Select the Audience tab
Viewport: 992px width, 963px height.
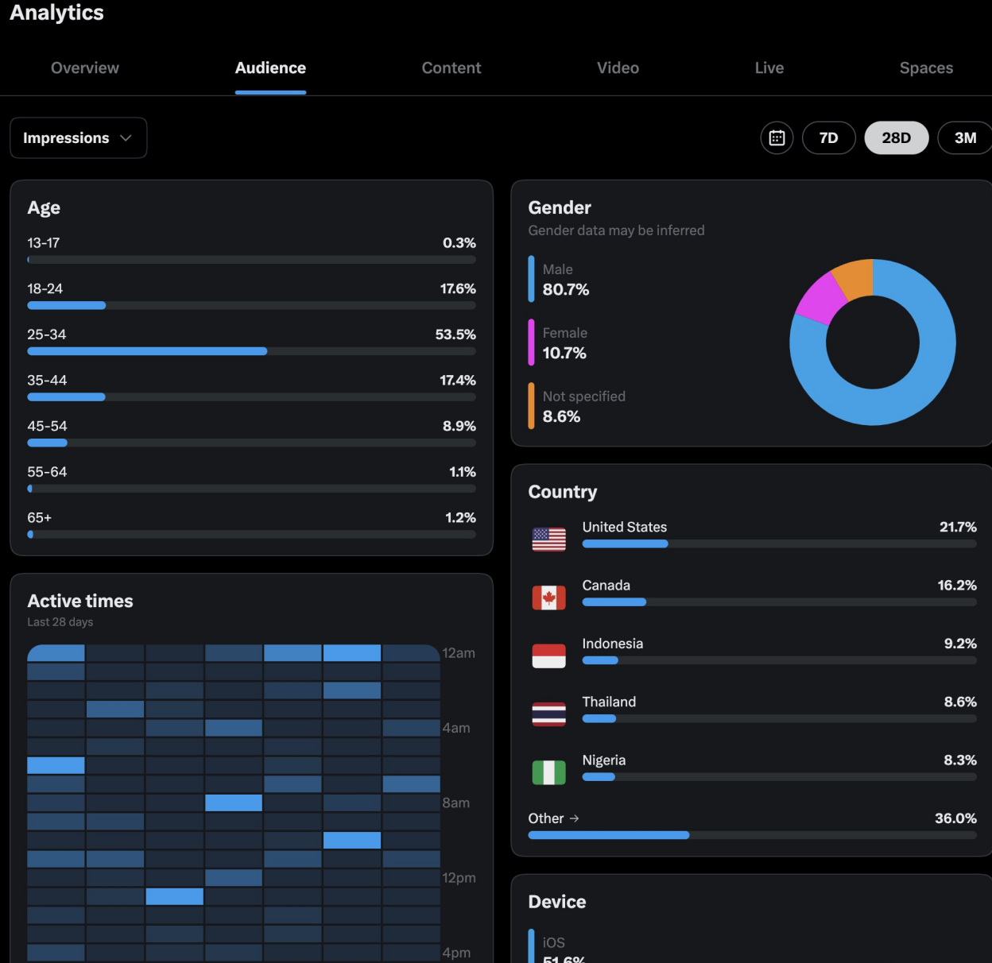tap(270, 68)
